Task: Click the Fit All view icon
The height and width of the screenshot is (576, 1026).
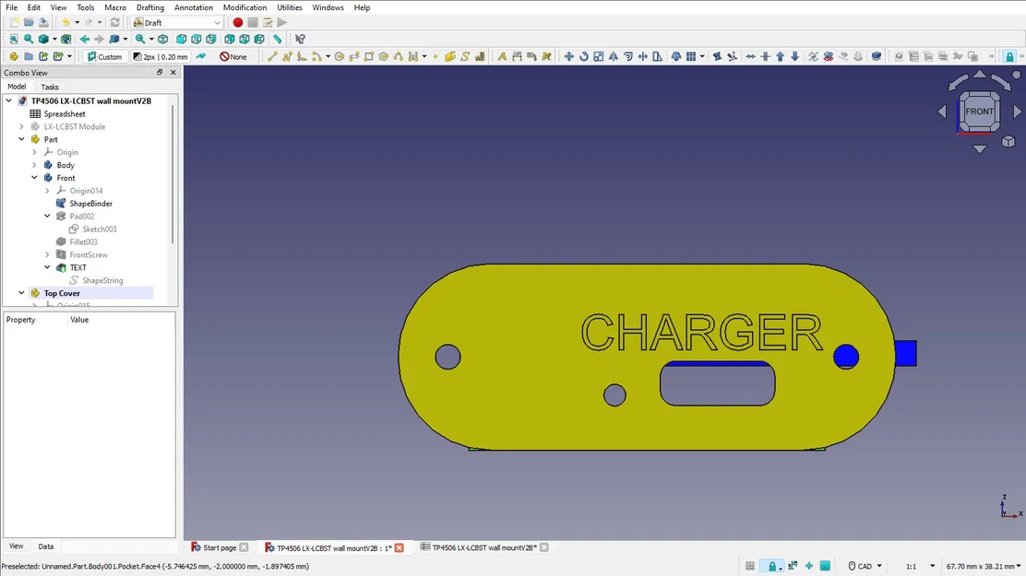Action: [x=14, y=40]
